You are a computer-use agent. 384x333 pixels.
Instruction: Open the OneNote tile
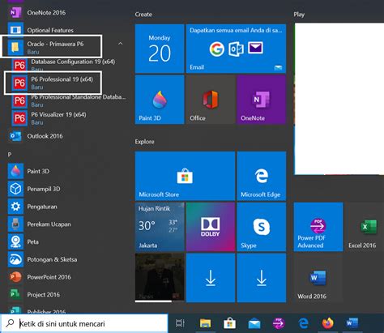[x=262, y=100]
